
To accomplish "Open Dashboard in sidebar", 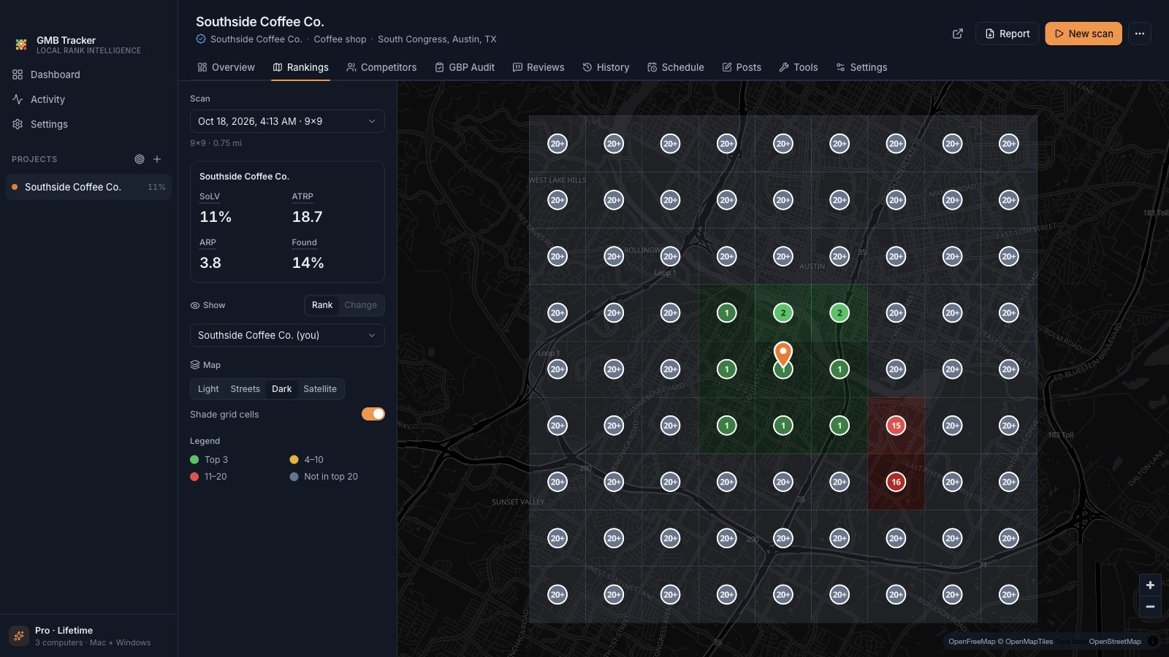I will click(x=88, y=74).
